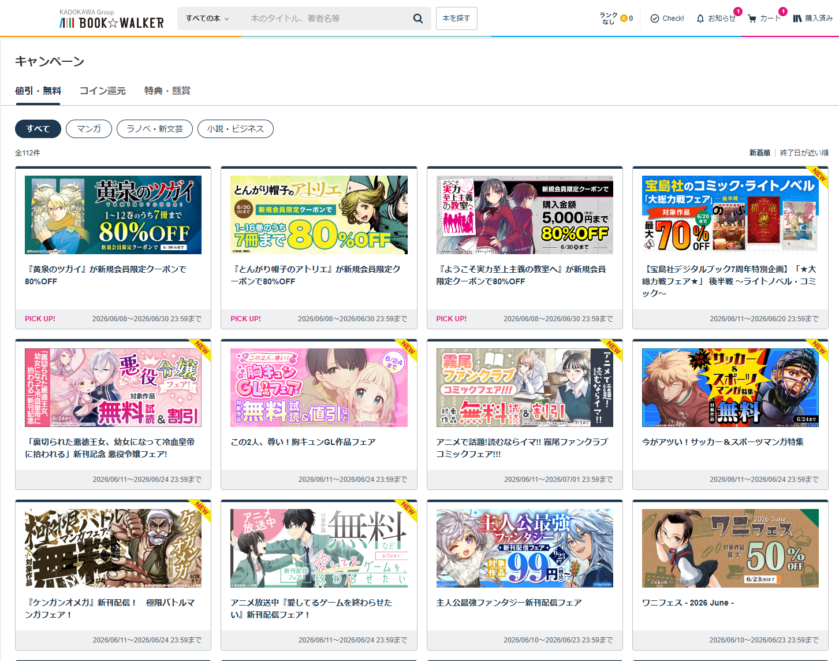The width and height of the screenshot is (839, 661).
Task: Switch to the コイン還元 tab
Action: pos(103,91)
